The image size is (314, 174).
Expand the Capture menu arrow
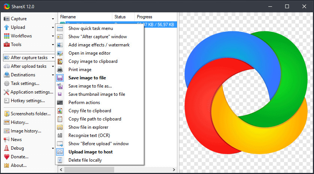click(x=53, y=19)
